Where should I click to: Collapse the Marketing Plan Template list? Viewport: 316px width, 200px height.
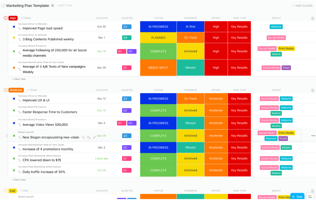tap(3, 6)
